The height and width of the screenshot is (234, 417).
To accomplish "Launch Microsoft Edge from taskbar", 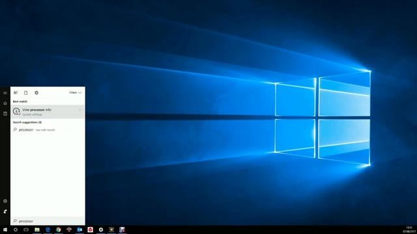I will point(48,229).
